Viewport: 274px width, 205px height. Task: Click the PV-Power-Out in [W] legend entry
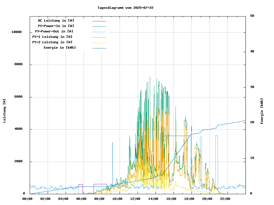[x=54, y=31]
